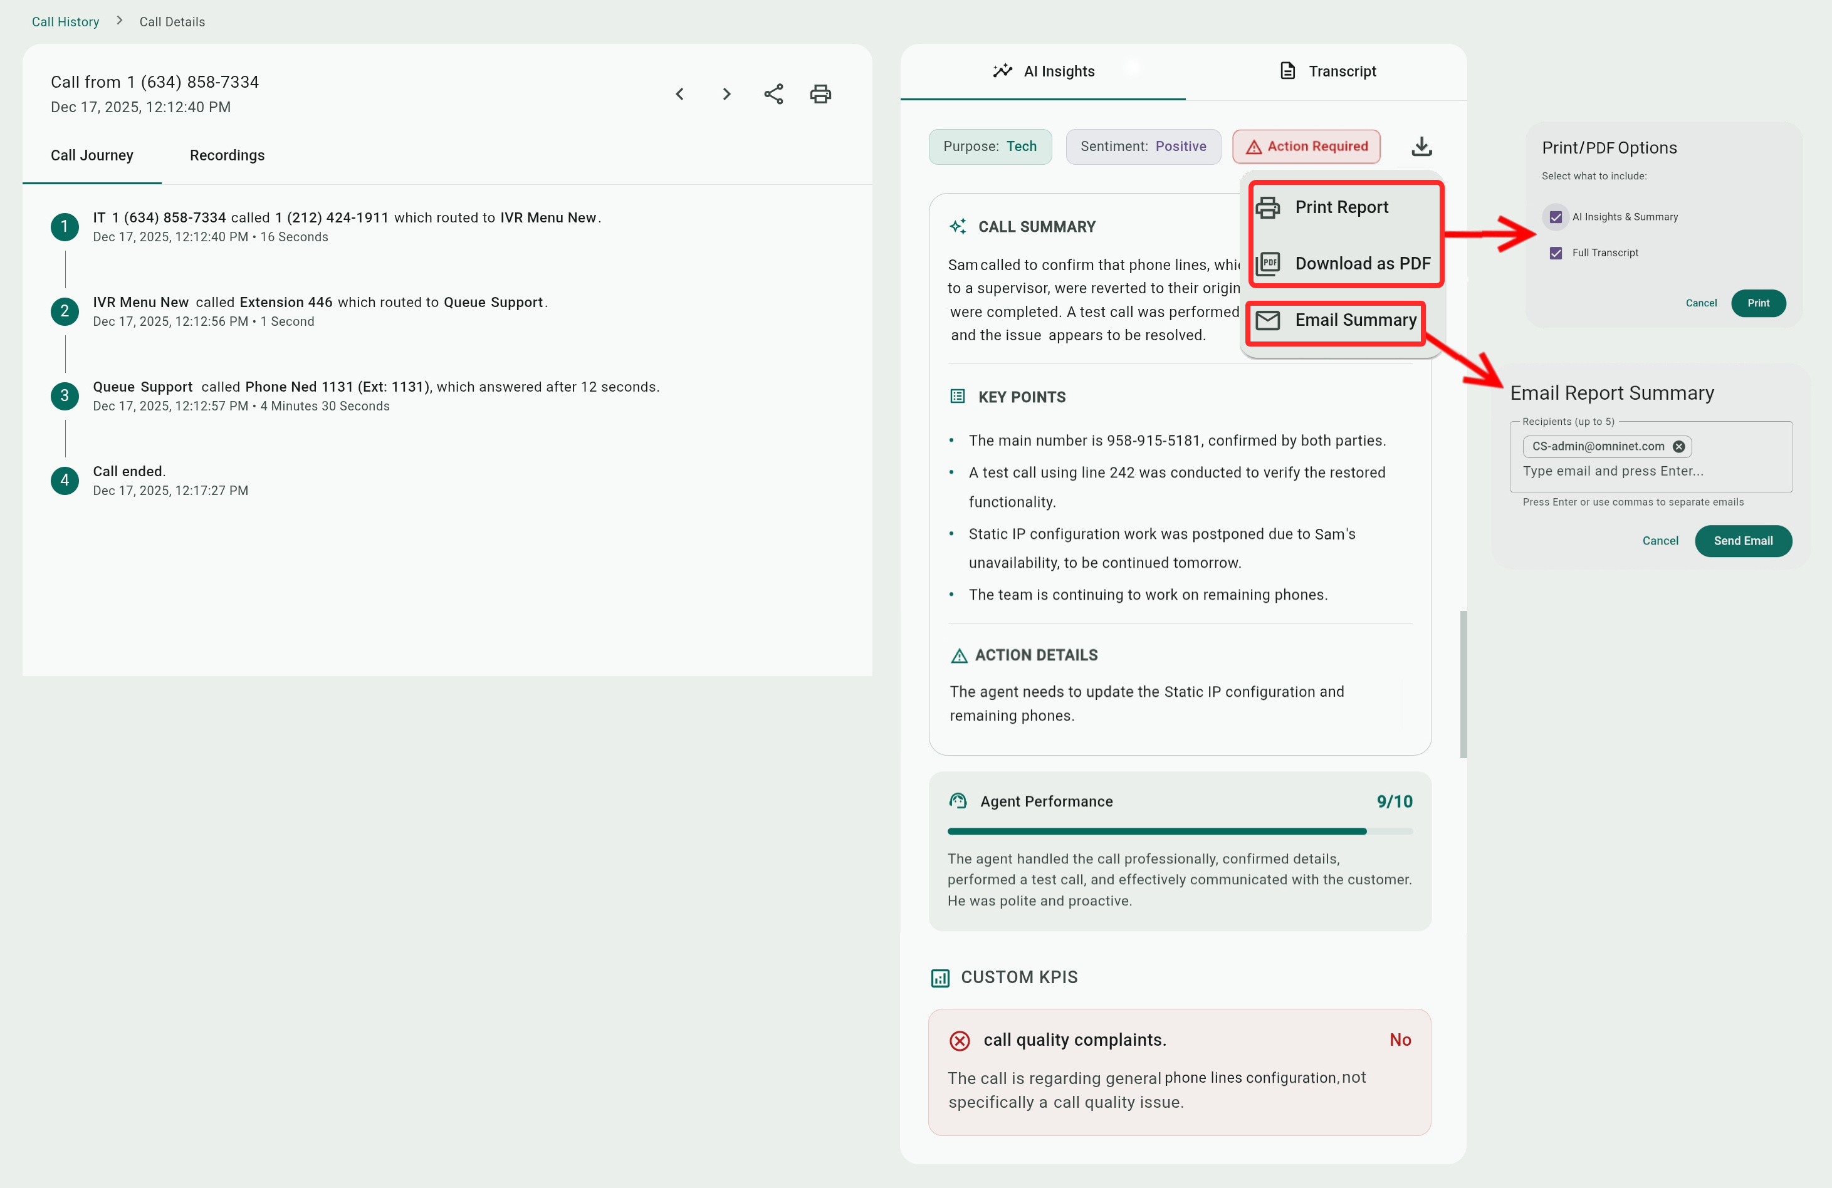
Task: Click the printer icon beside share
Action: pyautogui.click(x=820, y=94)
